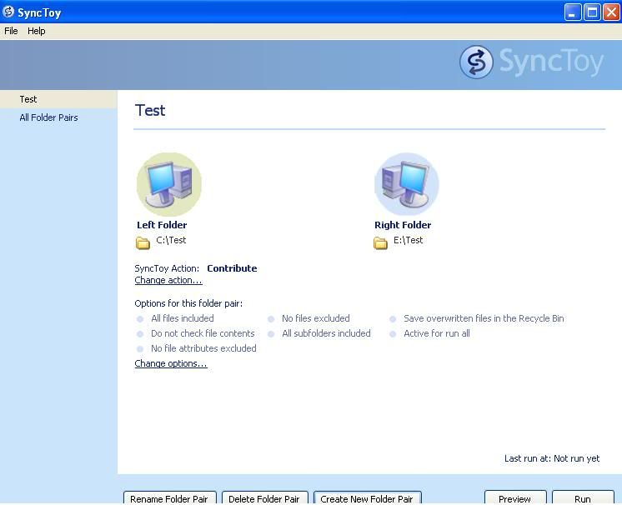622x505 pixels.
Task: Click the No files excluded option text
Action: [x=316, y=318]
